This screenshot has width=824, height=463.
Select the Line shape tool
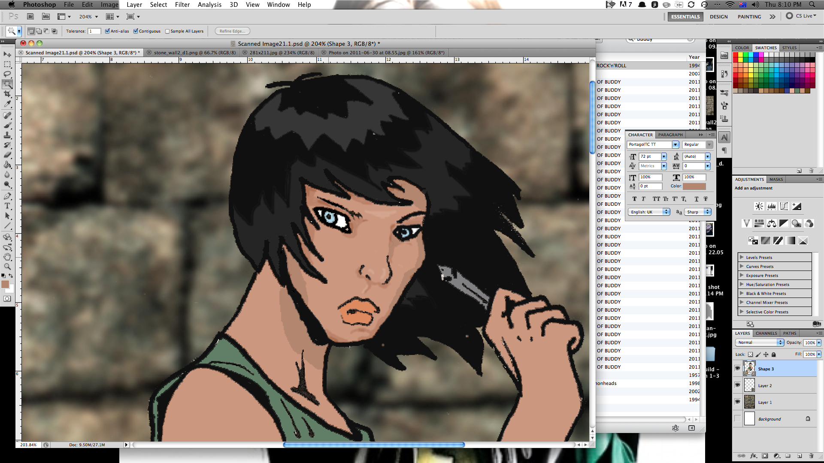click(x=7, y=225)
